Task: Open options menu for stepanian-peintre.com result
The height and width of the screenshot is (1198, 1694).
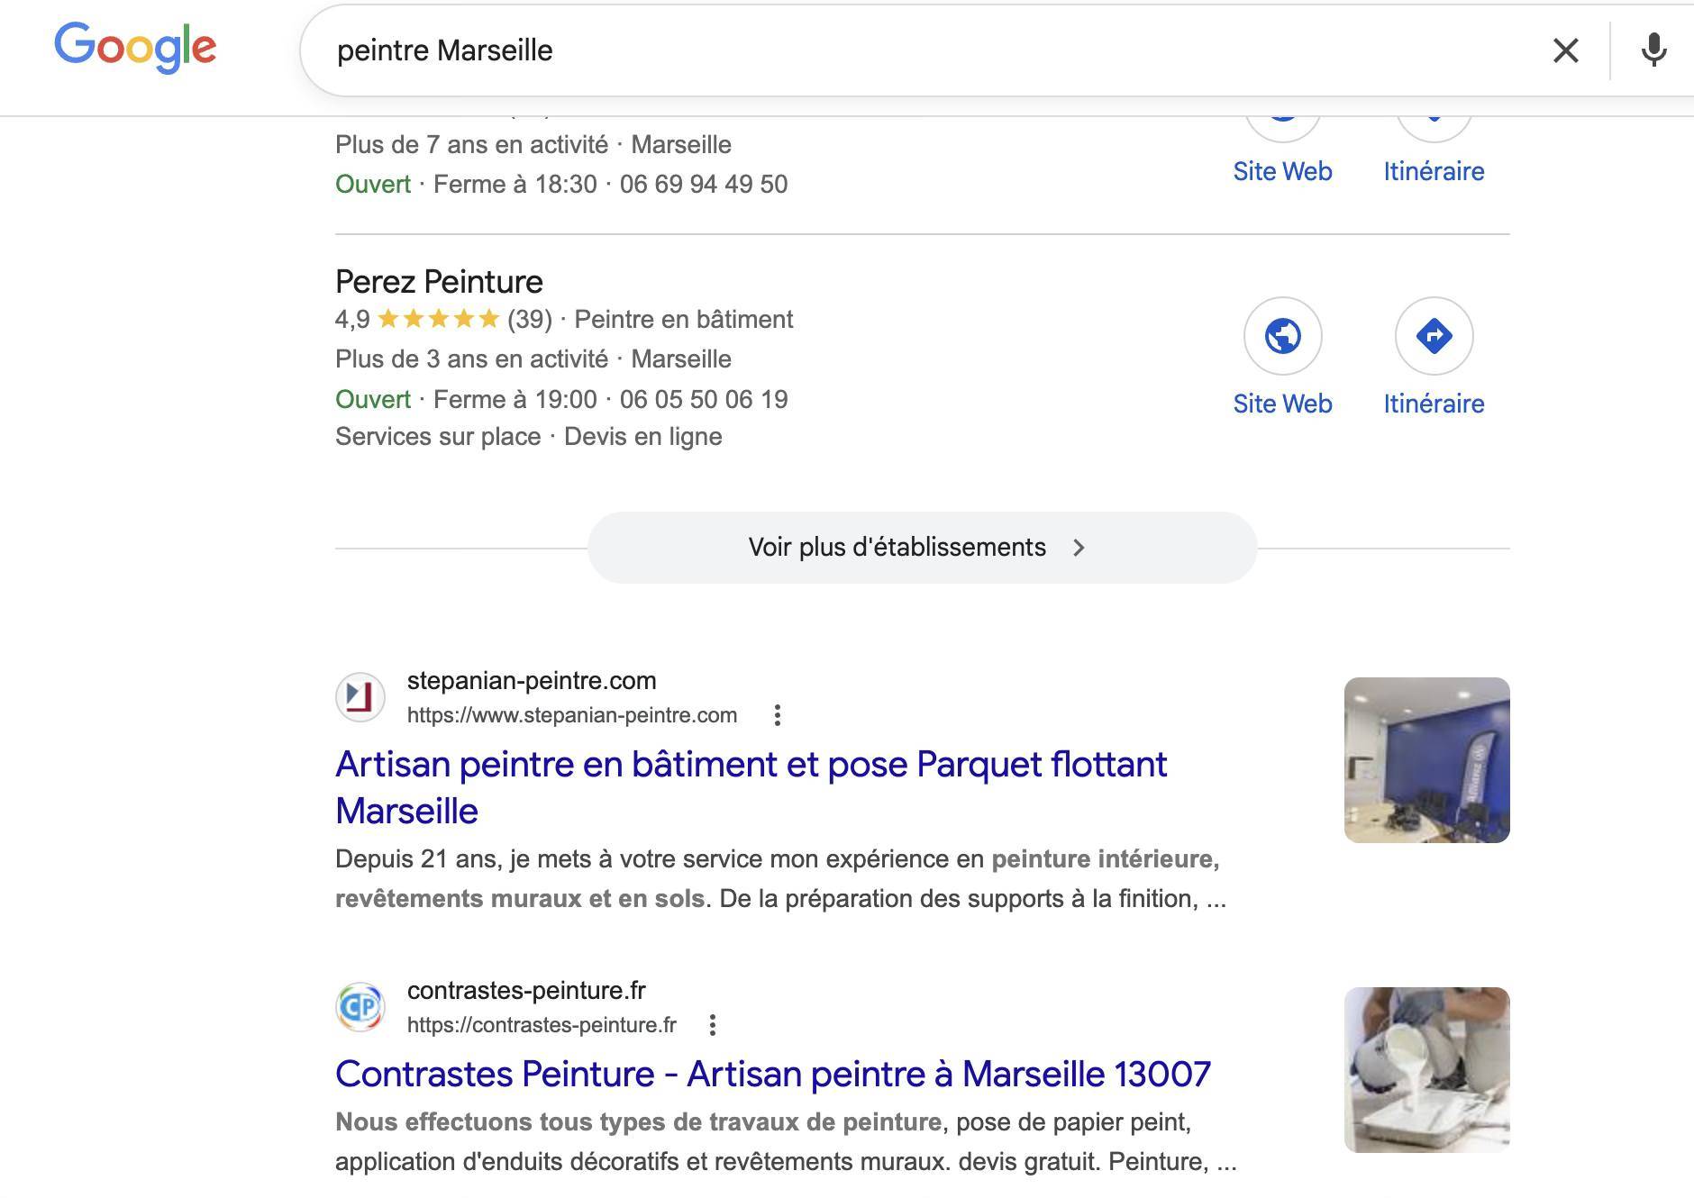Action: [778, 715]
